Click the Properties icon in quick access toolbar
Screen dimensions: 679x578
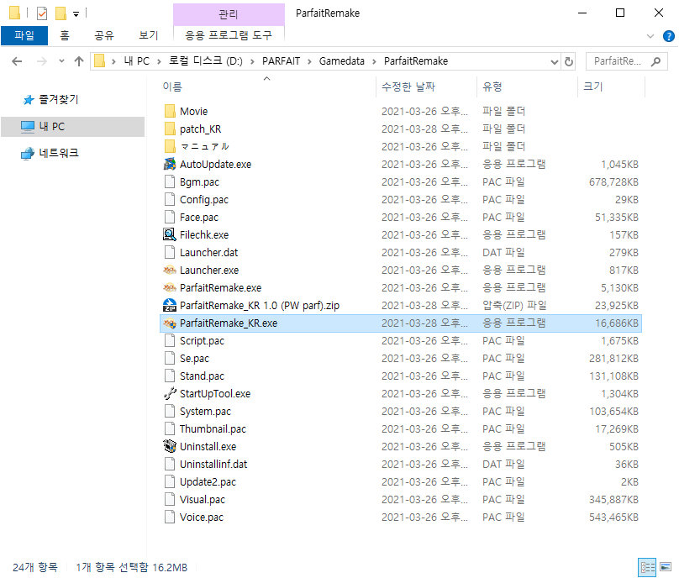pyautogui.click(x=42, y=13)
